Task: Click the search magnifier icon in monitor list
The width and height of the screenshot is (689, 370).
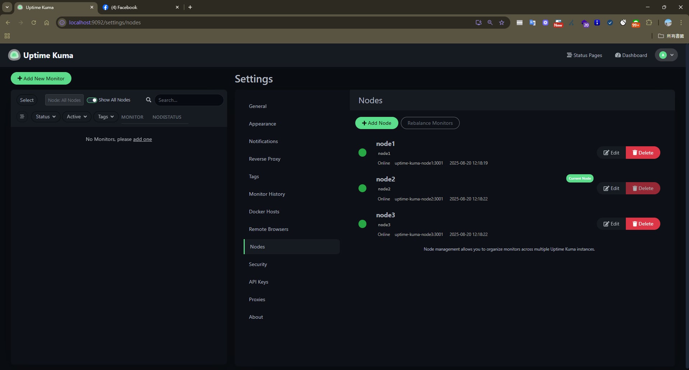Action: coord(149,100)
